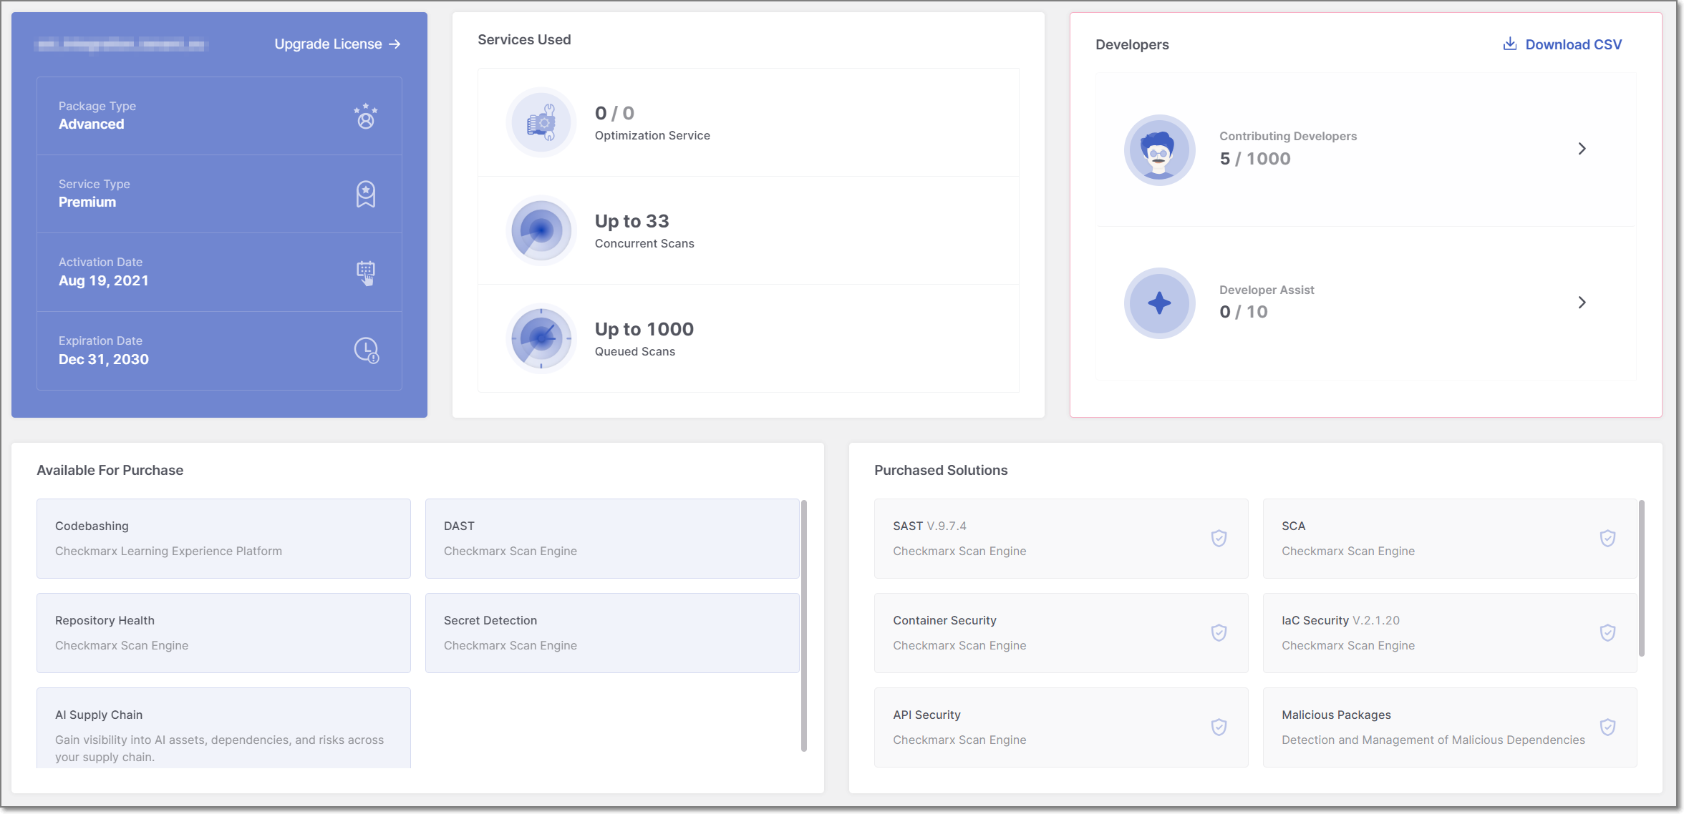Click the Available For Purchase heading
Screen dimensions: 1684x814
(110, 470)
